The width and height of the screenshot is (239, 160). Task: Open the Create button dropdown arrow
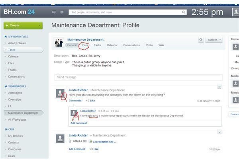point(39,25)
